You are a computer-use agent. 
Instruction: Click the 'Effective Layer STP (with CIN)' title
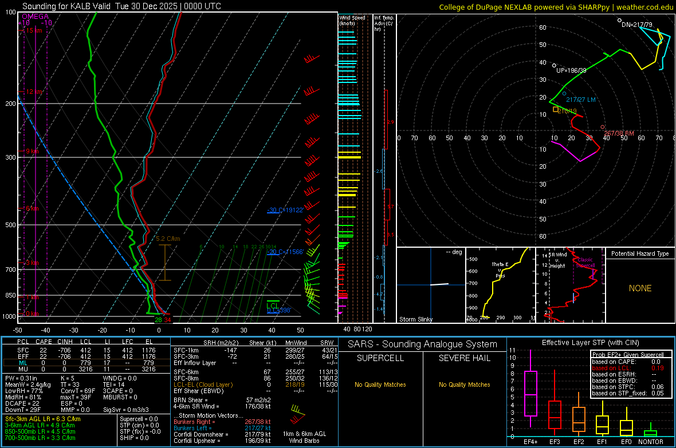pos(591,343)
